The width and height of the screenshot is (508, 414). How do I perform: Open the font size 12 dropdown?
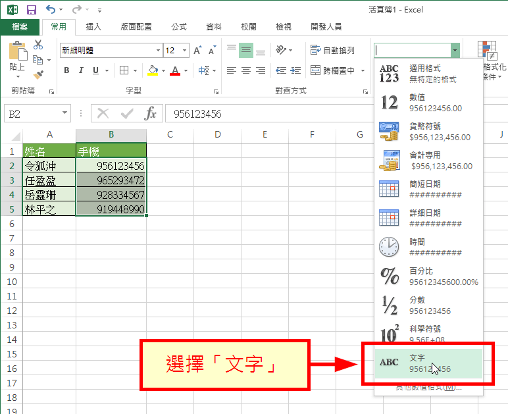coord(184,50)
